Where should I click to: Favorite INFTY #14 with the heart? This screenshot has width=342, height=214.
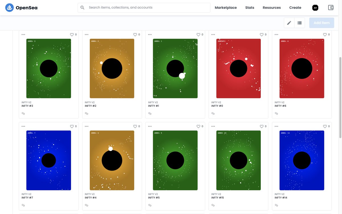[x=325, y=126]
